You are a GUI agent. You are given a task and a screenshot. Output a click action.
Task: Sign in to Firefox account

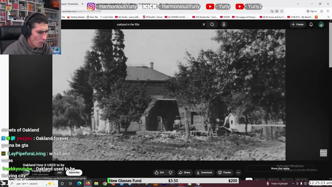[312, 11]
